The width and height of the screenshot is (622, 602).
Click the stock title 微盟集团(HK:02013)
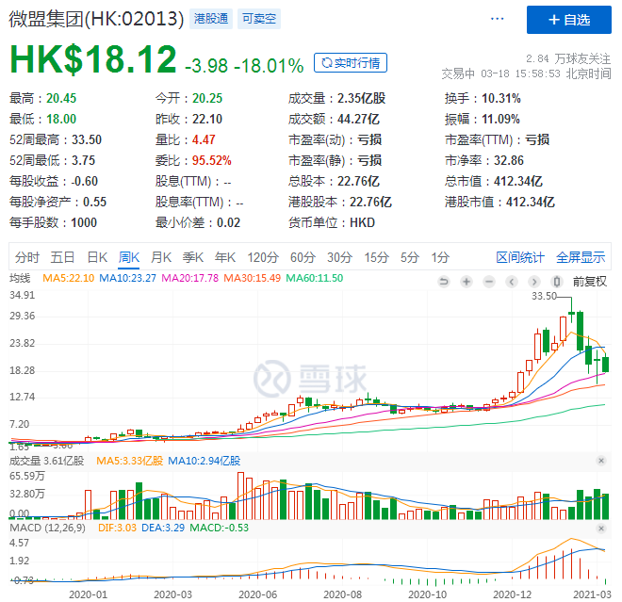point(96,19)
